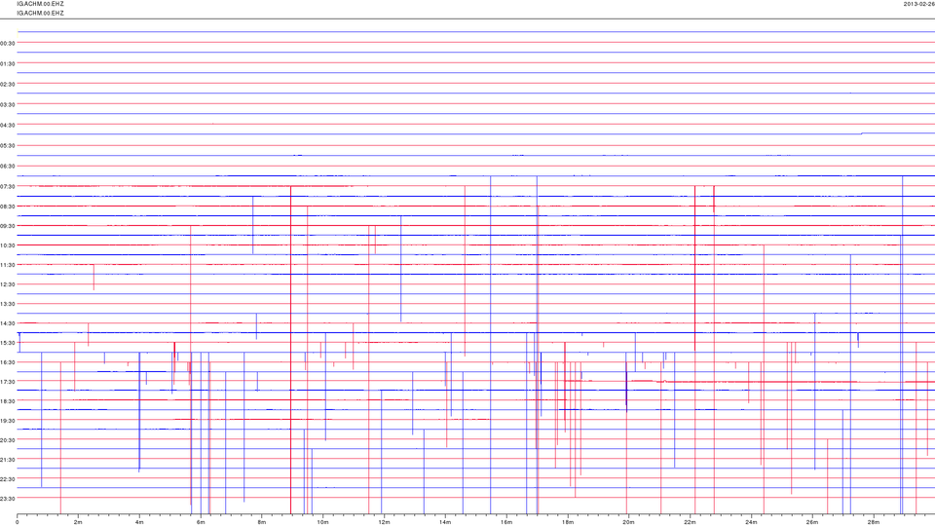Click the 18m tick label on time axis
This screenshot has width=935, height=526.
[567, 522]
